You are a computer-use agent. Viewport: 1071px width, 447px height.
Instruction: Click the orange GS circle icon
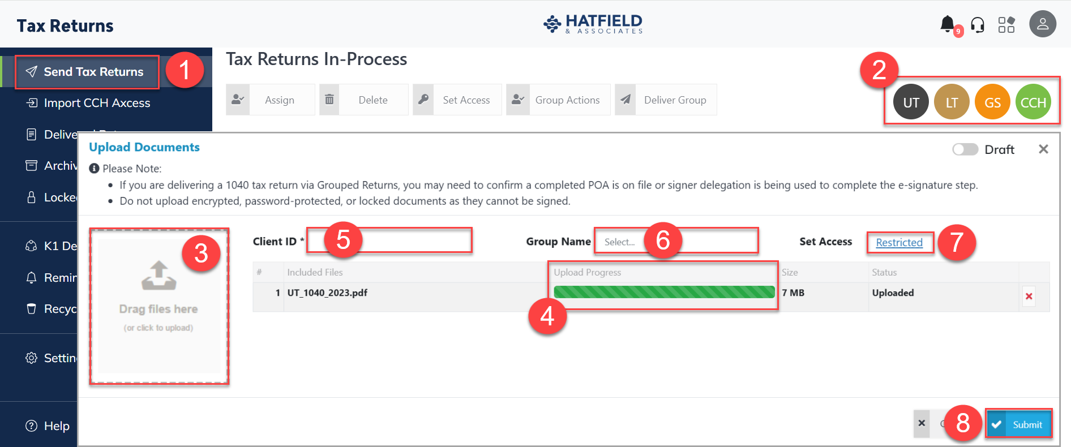click(992, 102)
